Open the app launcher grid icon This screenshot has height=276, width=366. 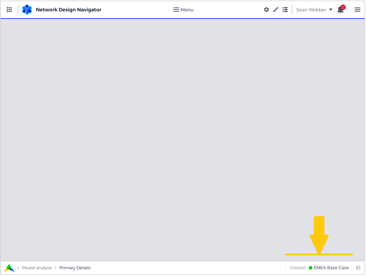pos(9,10)
